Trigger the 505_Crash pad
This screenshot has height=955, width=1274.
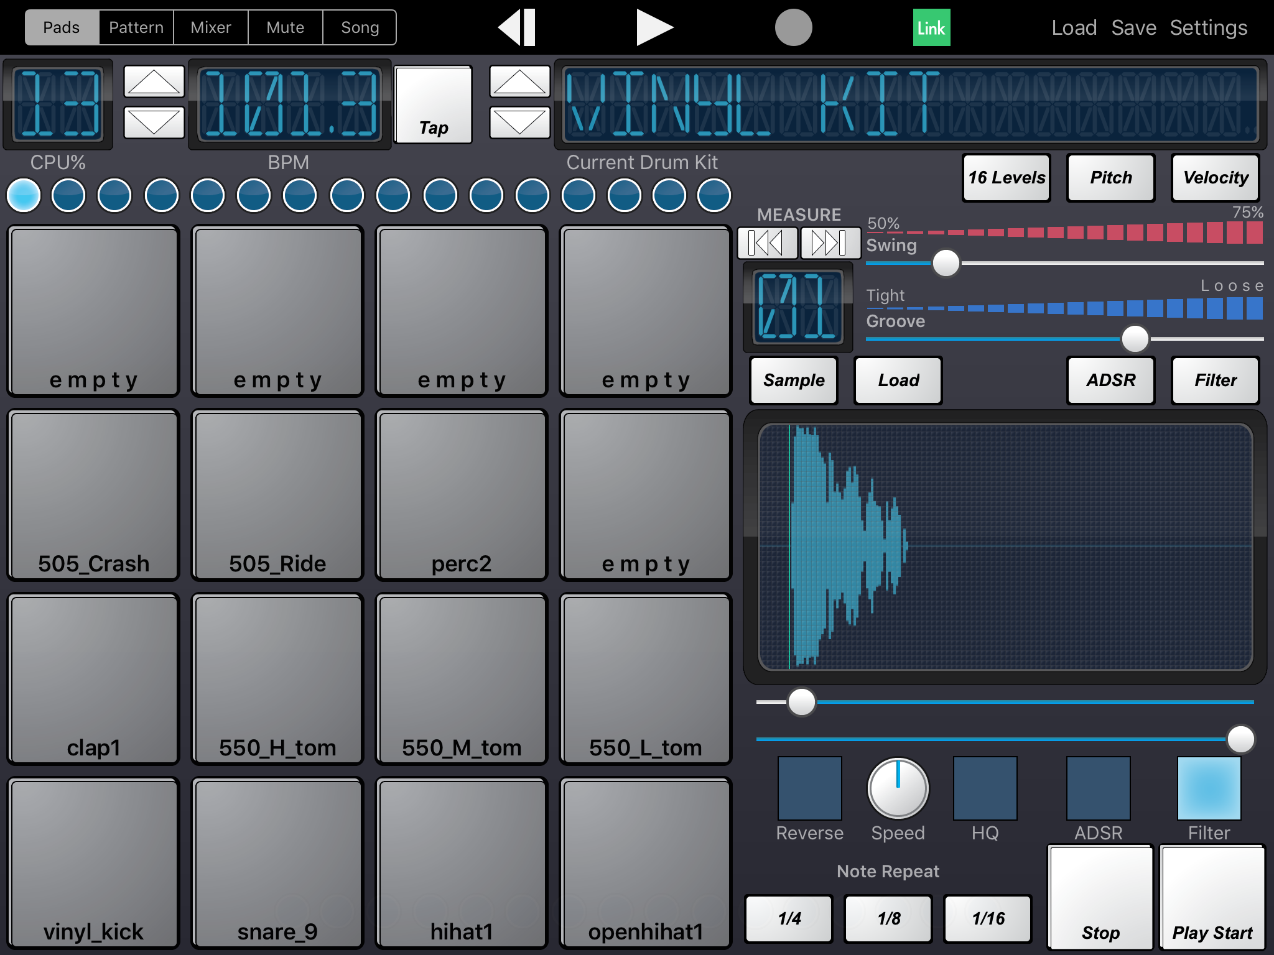pyautogui.click(x=93, y=495)
